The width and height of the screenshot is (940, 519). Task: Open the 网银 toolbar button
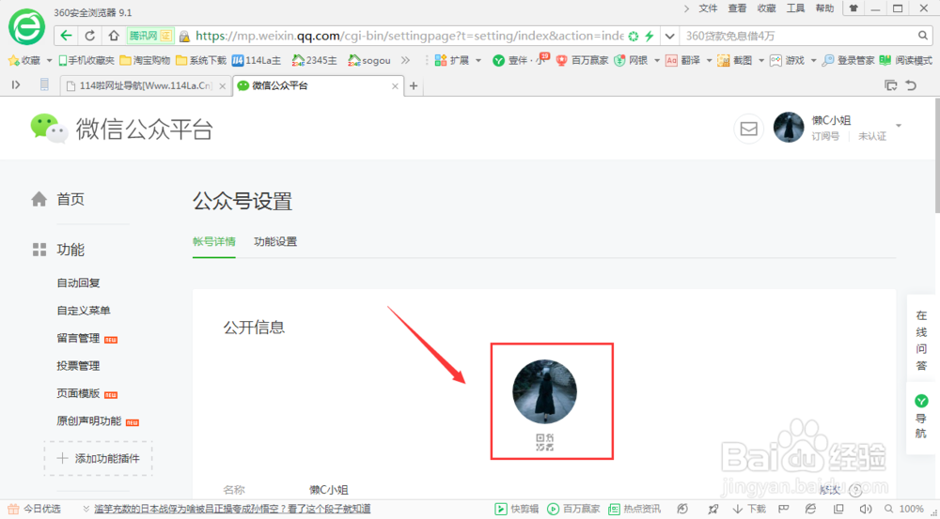pyautogui.click(x=632, y=60)
